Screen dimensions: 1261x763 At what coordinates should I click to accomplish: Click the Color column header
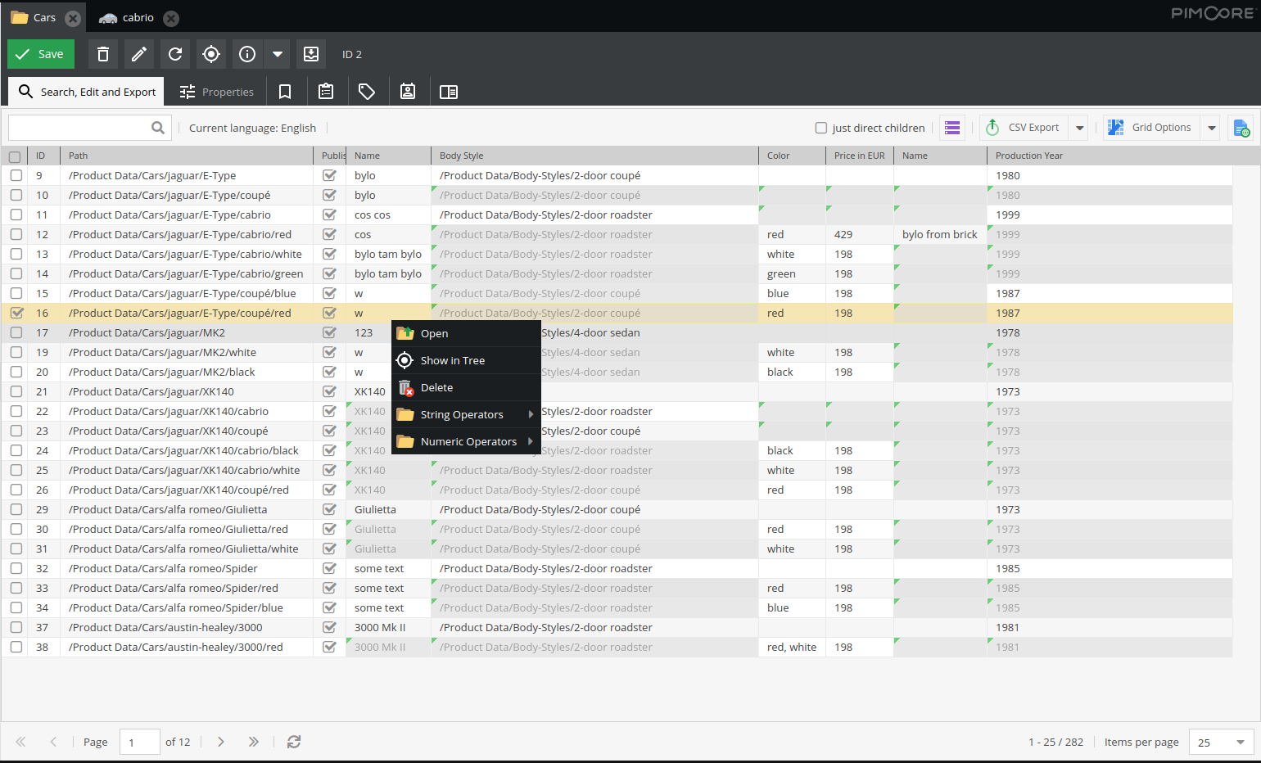[x=792, y=156]
